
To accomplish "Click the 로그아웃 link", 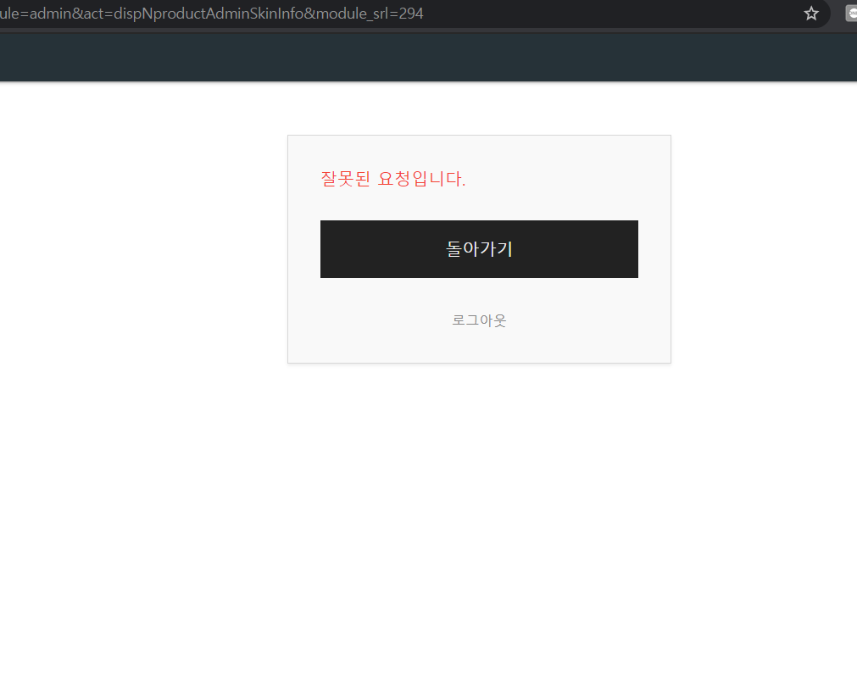I will point(479,320).
